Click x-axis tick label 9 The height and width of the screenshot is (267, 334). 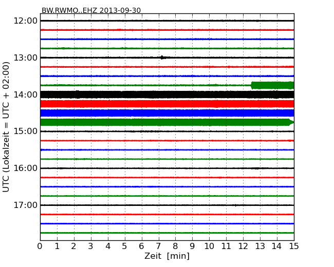pyautogui.click(x=192, y=246)
